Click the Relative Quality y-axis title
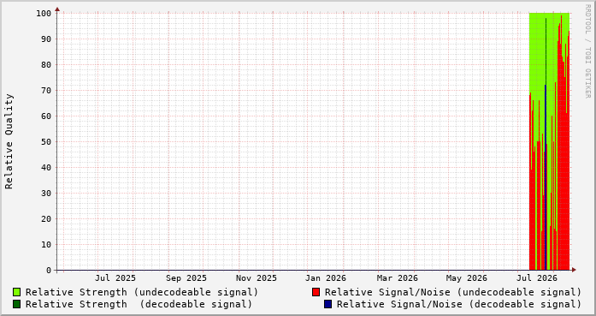 pyautogui.click(x=9, y=141)
